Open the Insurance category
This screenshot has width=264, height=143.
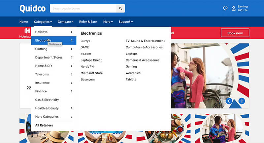click(54, 83)
